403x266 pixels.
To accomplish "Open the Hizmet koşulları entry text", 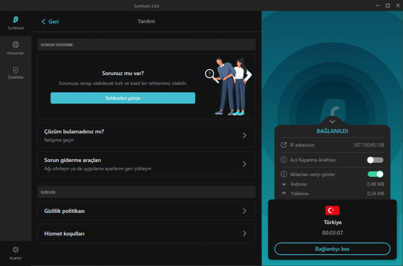I will pyautogui.click(x=64, y=233).
